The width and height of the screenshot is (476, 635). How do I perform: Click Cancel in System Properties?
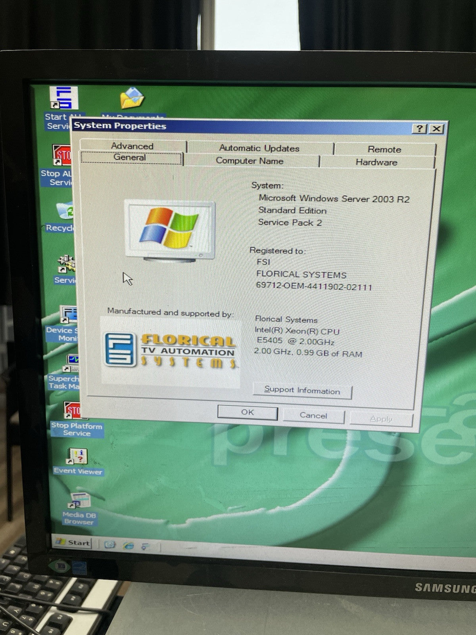(x=313, y=415)
